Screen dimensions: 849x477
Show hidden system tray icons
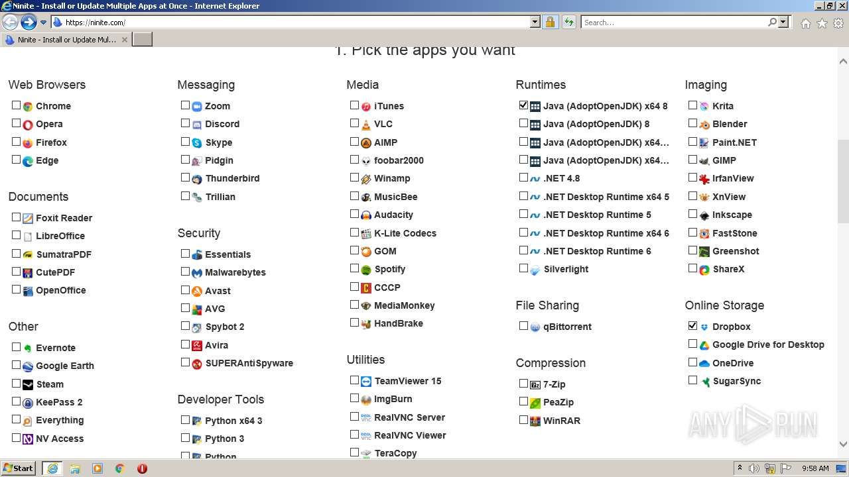740,468
